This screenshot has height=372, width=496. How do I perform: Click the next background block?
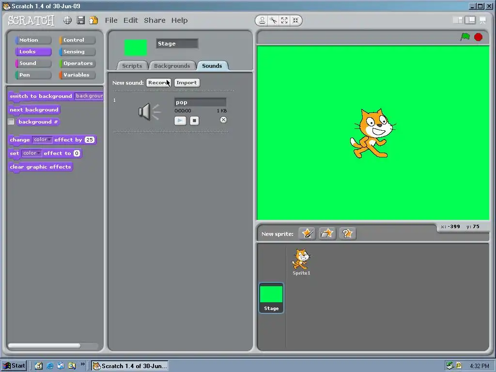point(34,110)
